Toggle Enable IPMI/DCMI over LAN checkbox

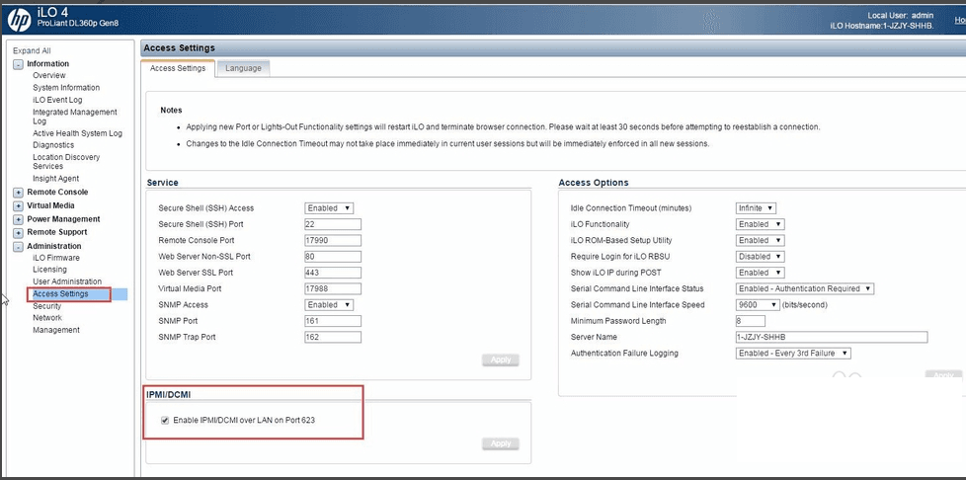165,420
